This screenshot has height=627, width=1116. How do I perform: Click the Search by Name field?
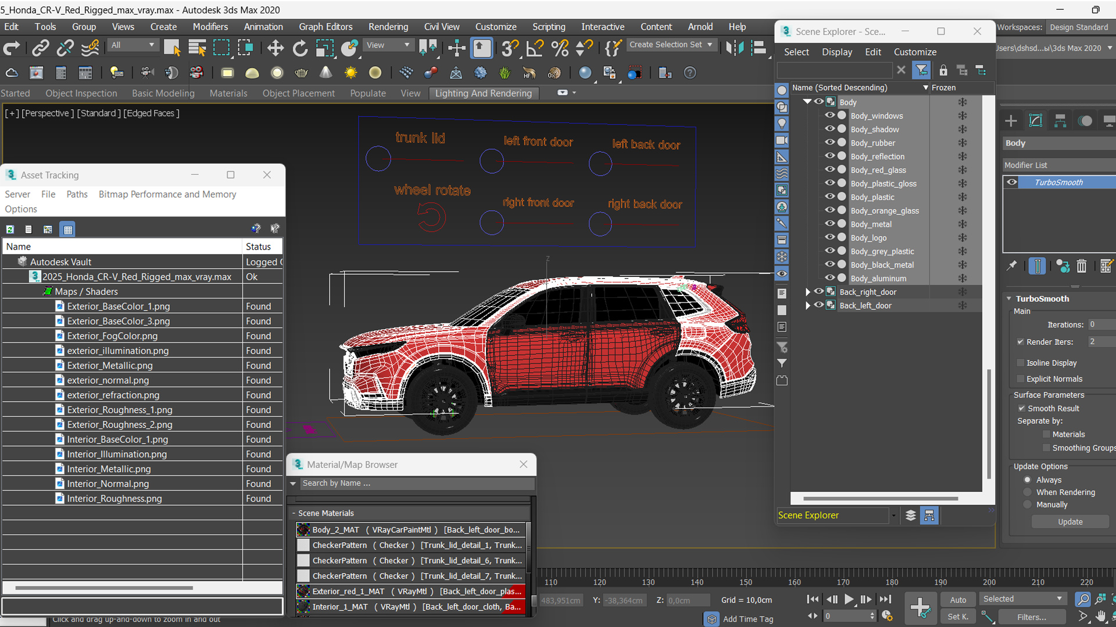417,483
